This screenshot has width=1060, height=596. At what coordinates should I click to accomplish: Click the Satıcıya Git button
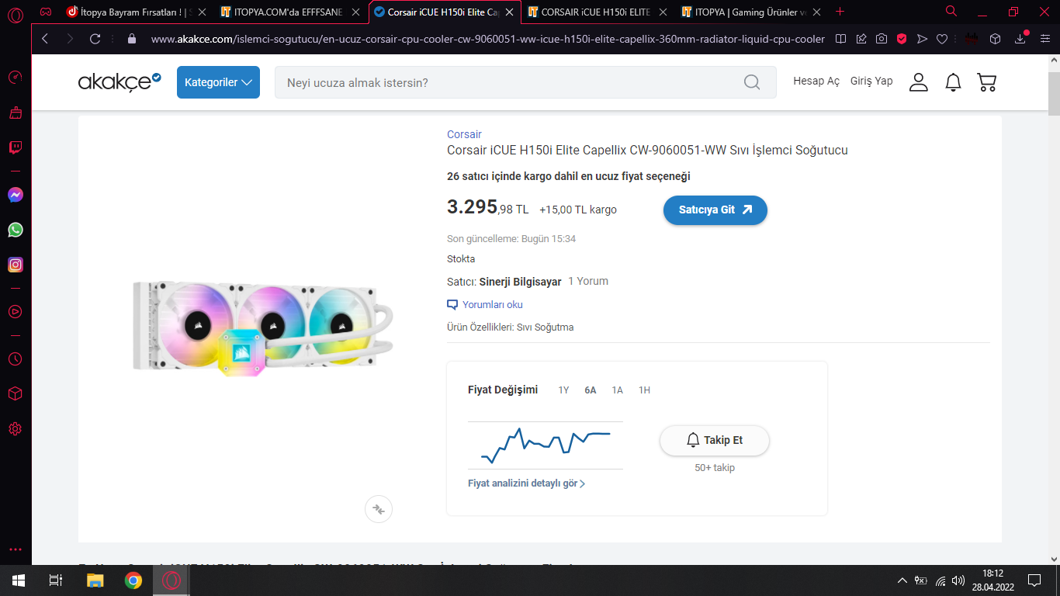click(x=715, y=210)
